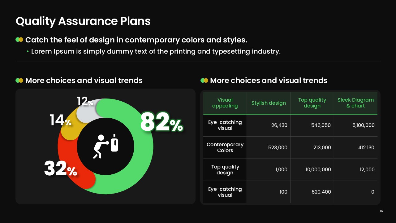Select the 'Quality Assurance Plans' slide title

(x=83, y=21)
